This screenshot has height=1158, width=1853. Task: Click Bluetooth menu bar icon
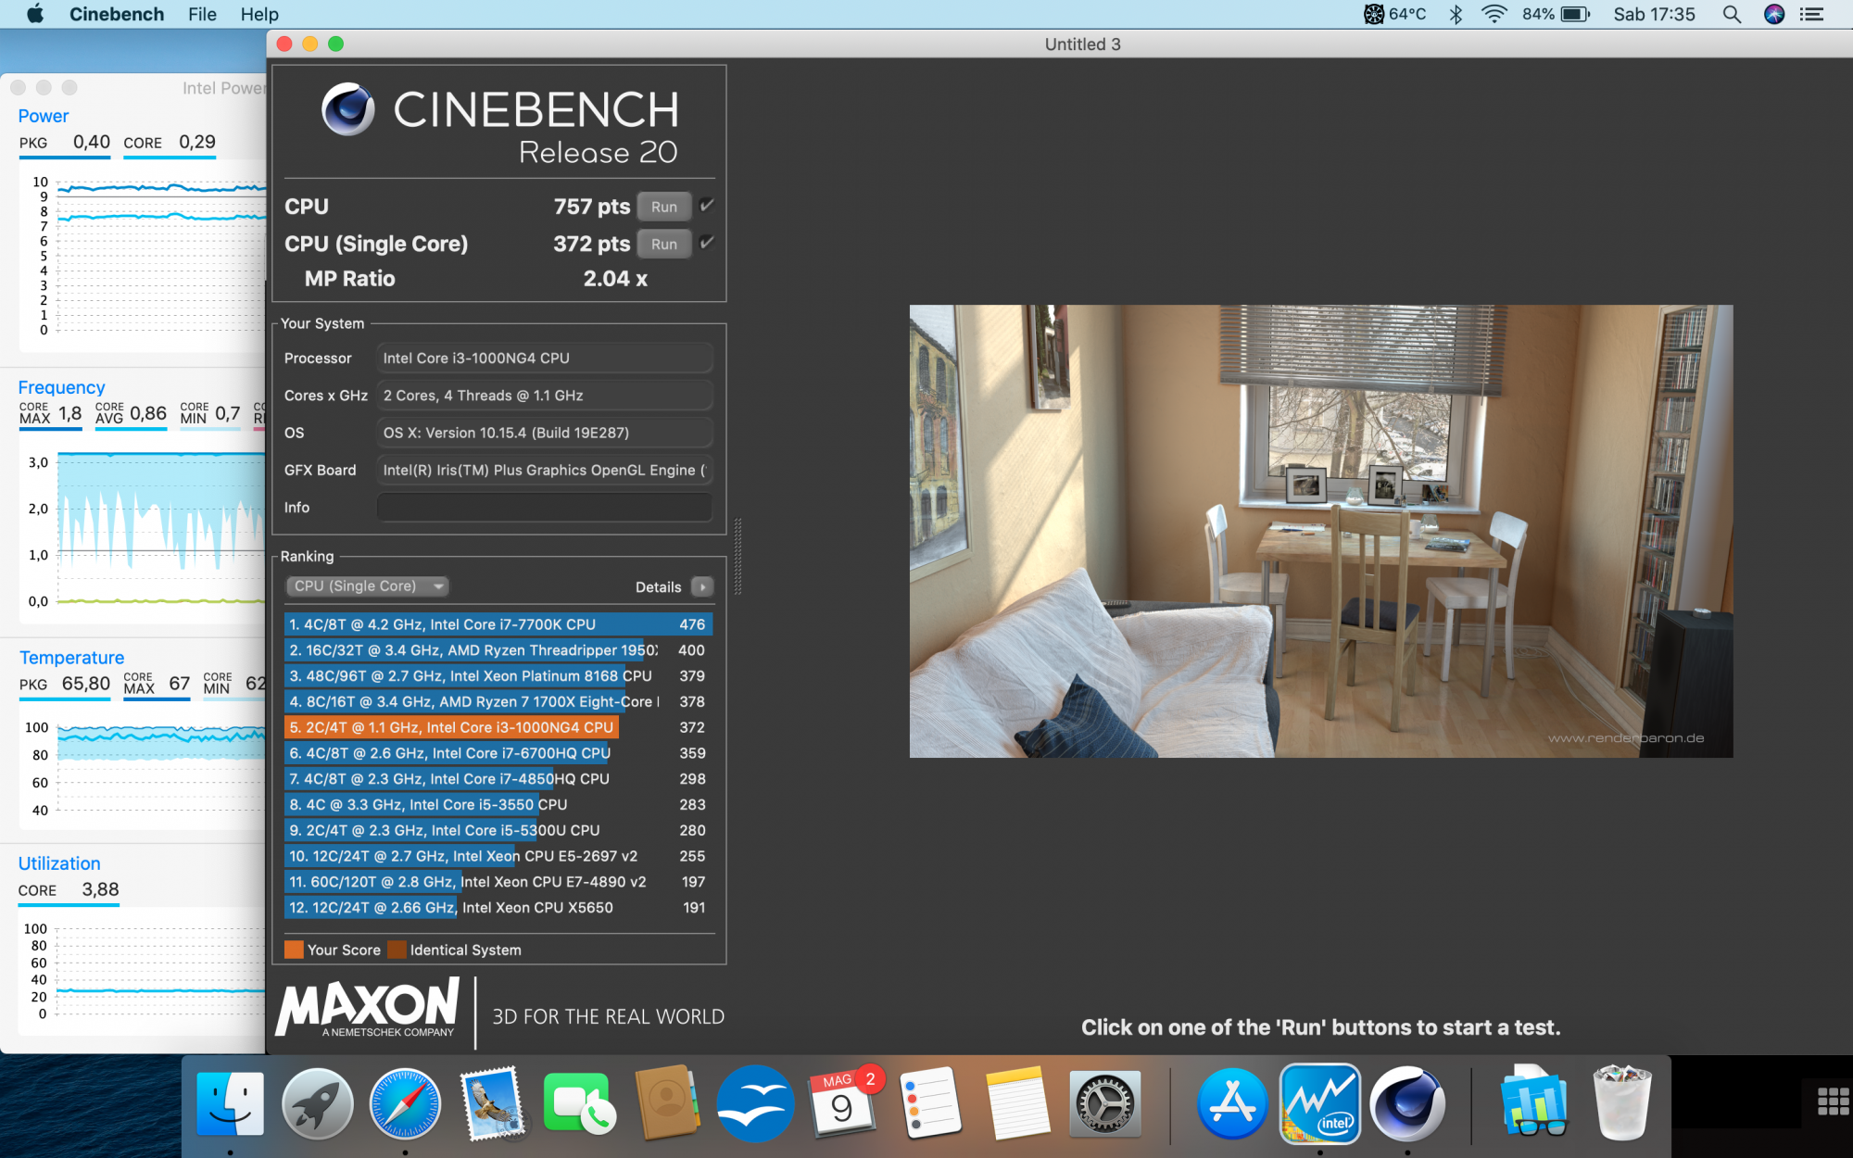(1456, 14)
